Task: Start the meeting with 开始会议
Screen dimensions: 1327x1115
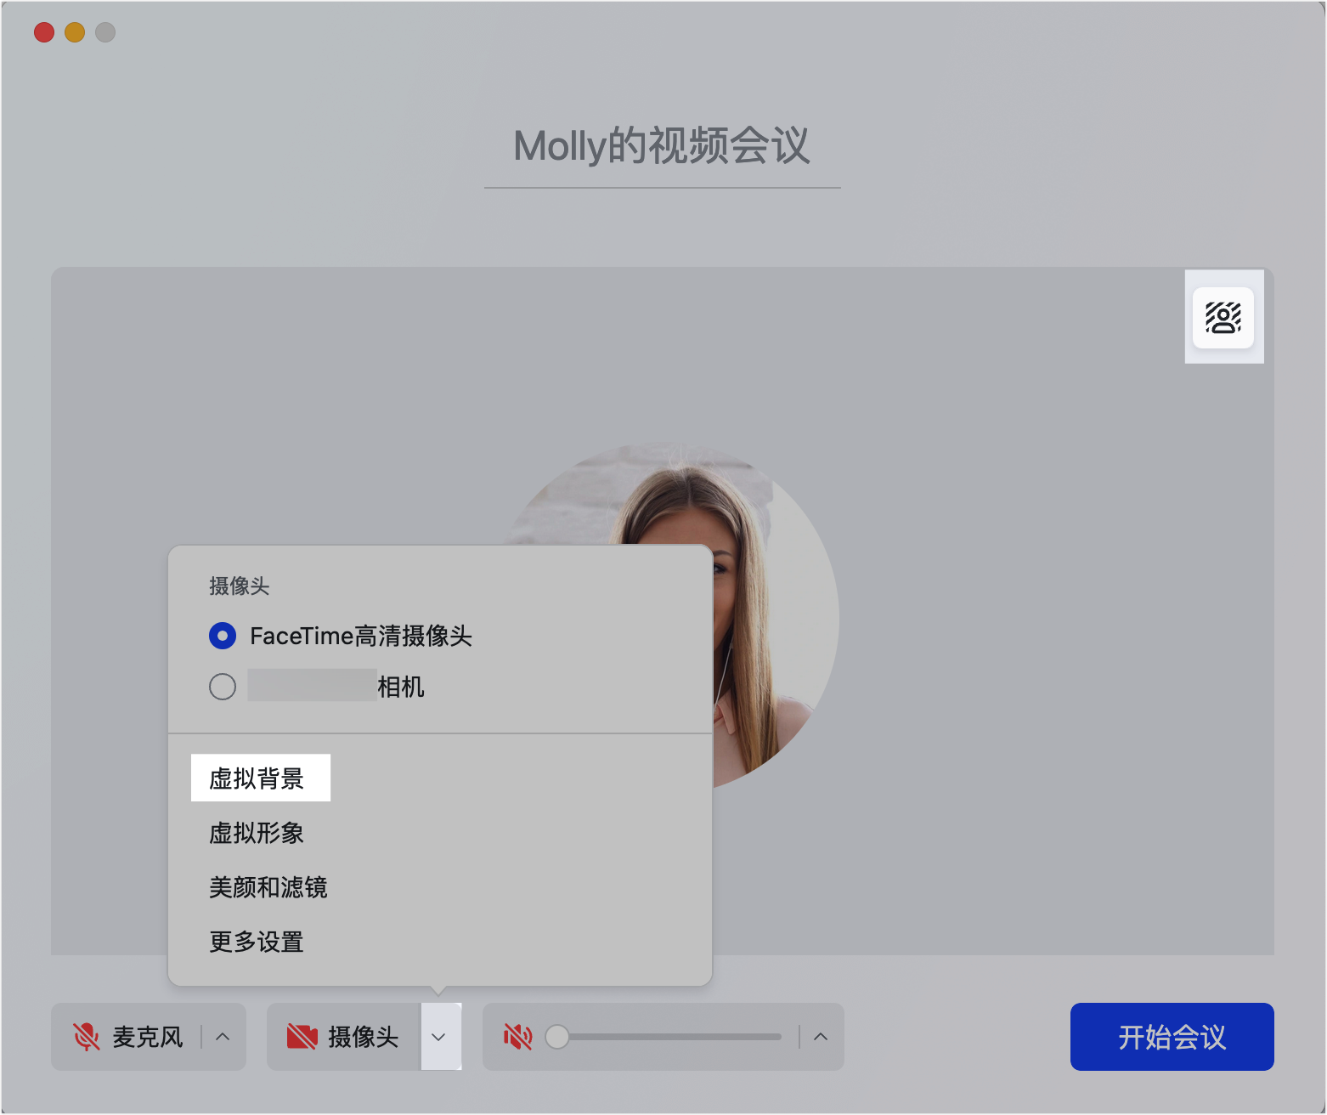Action: (1172, 1037)
